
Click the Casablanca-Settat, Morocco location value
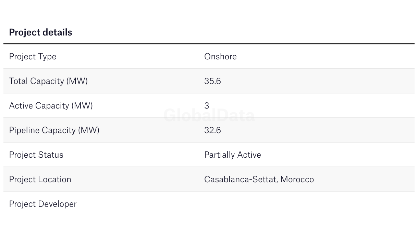click(x=259, y=179)
